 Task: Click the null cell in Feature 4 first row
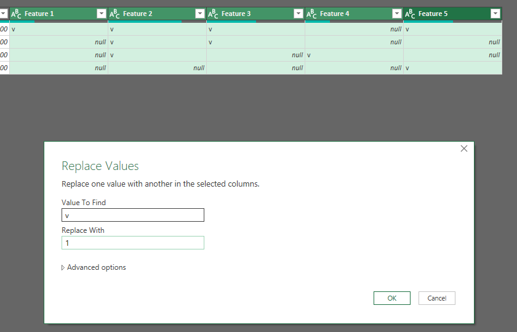(355, 29)
